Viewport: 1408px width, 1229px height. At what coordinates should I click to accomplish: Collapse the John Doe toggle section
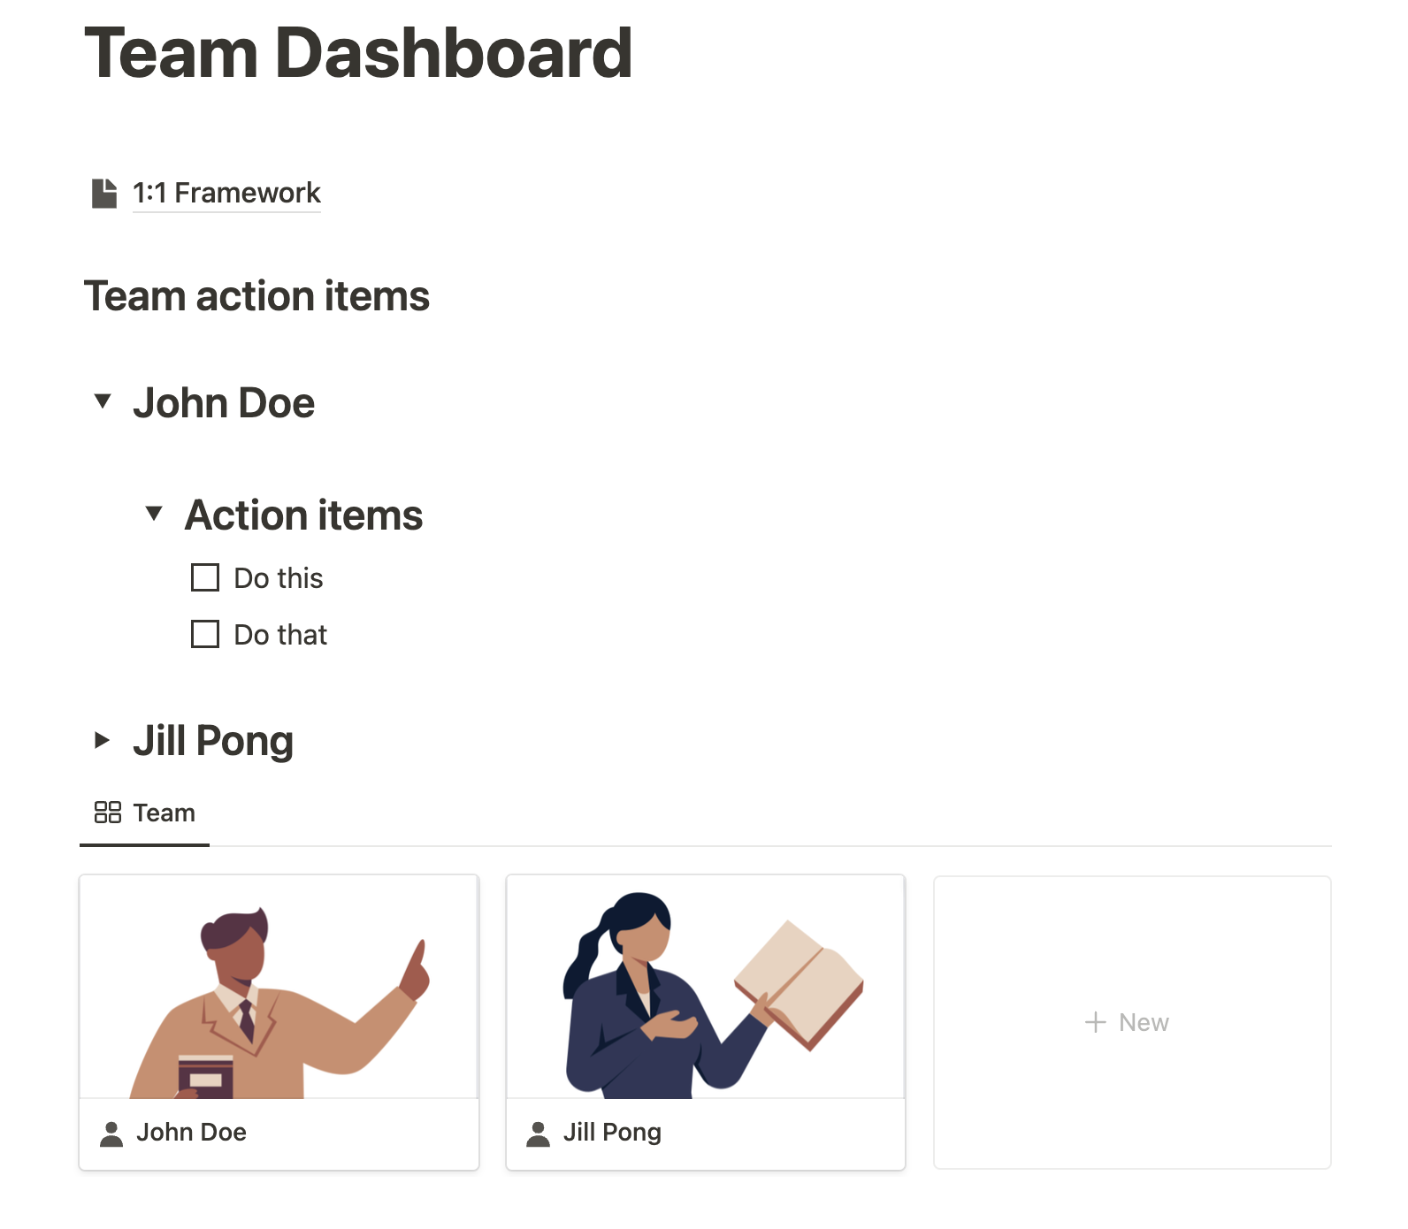(103, 401)
